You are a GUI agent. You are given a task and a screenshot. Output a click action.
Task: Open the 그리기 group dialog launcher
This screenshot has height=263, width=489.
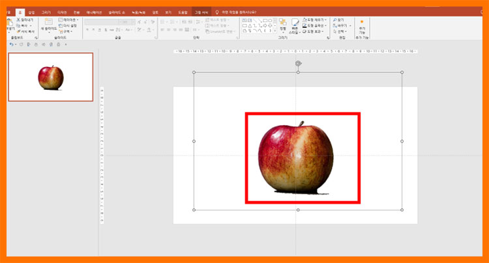(328, 38)
